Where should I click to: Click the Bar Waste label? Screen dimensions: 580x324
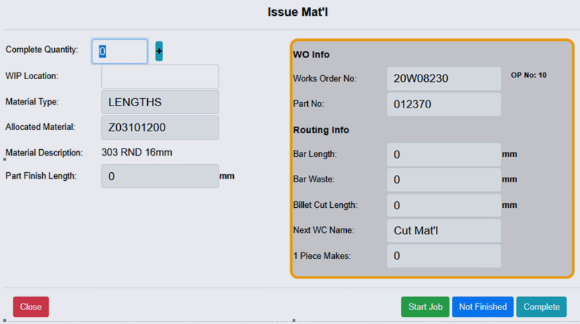(314, 179)
